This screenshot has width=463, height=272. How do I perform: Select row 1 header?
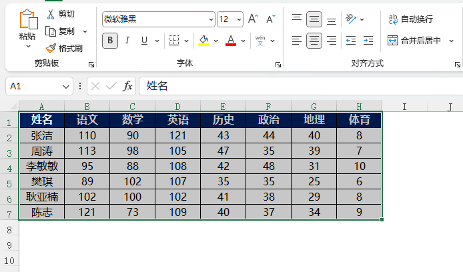click(x=9, y=120)
